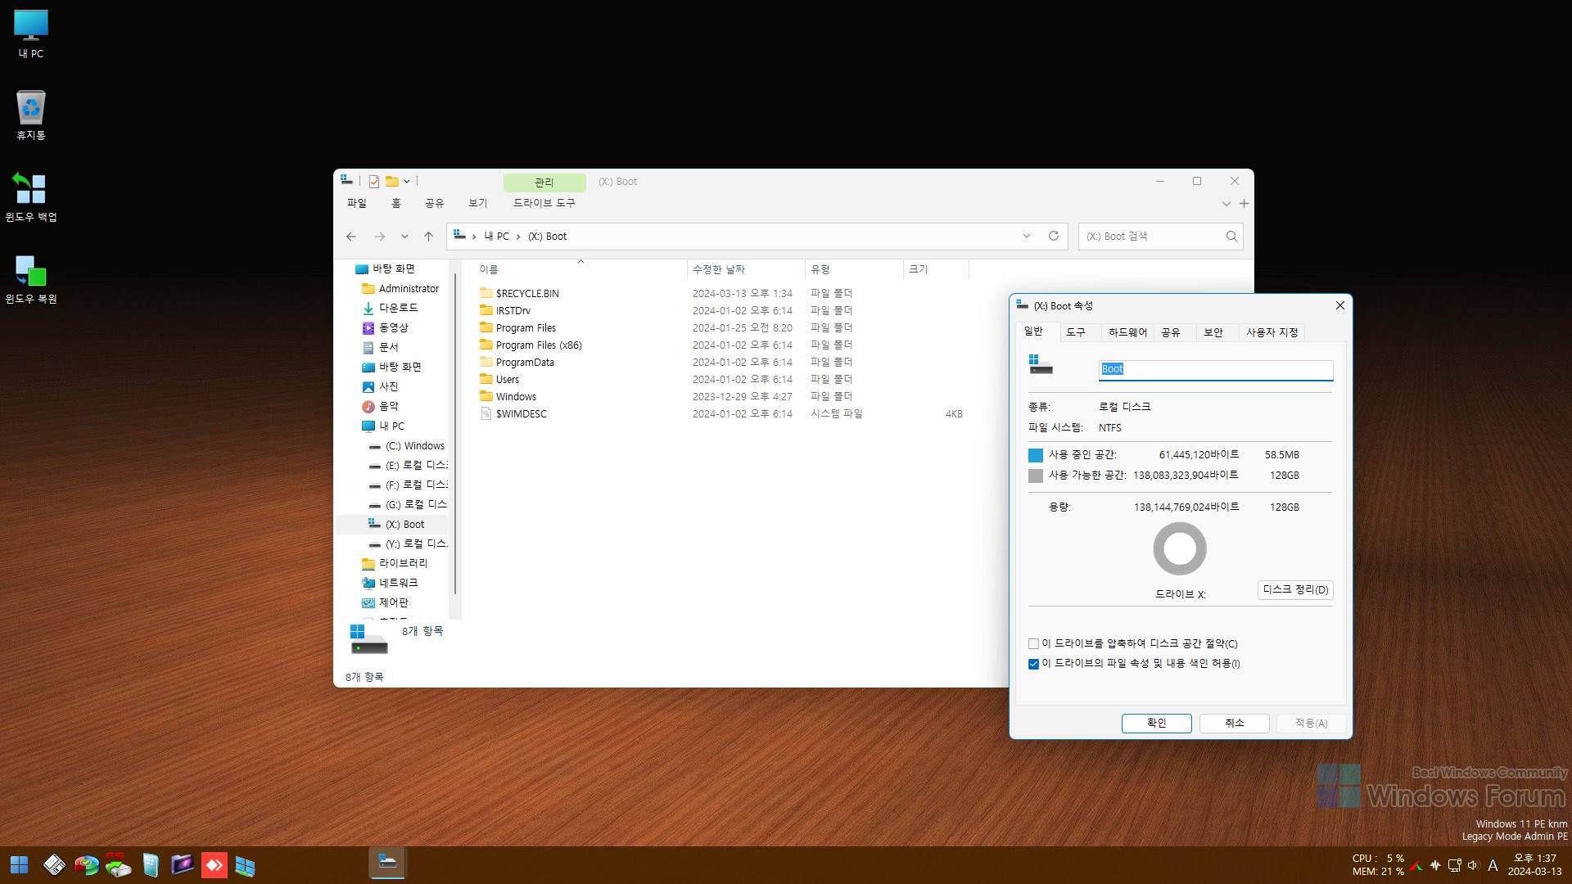Sort by the 이름 column header
The width and height of the screenshot is (1572, 884).
[x=580, y=269]
